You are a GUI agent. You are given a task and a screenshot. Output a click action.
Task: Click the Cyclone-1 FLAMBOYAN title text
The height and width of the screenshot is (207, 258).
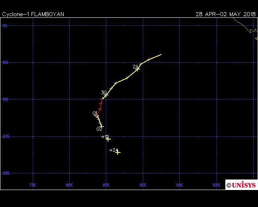33,14
